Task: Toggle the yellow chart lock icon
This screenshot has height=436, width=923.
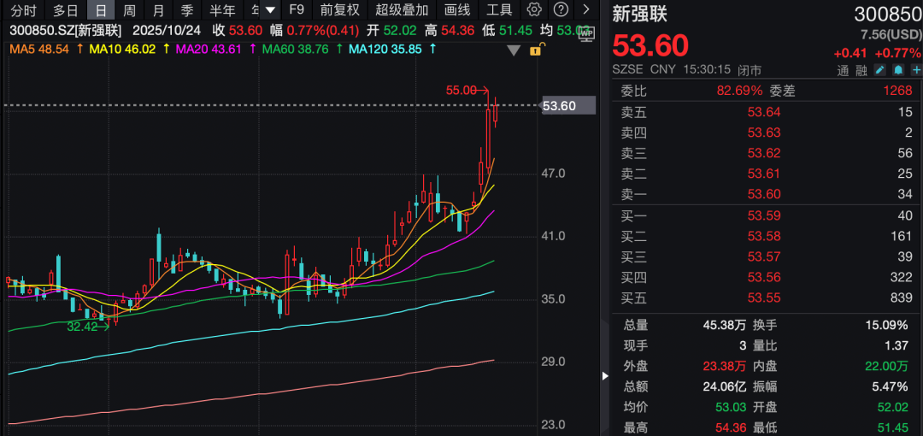Action: click(x=535, y=50)
